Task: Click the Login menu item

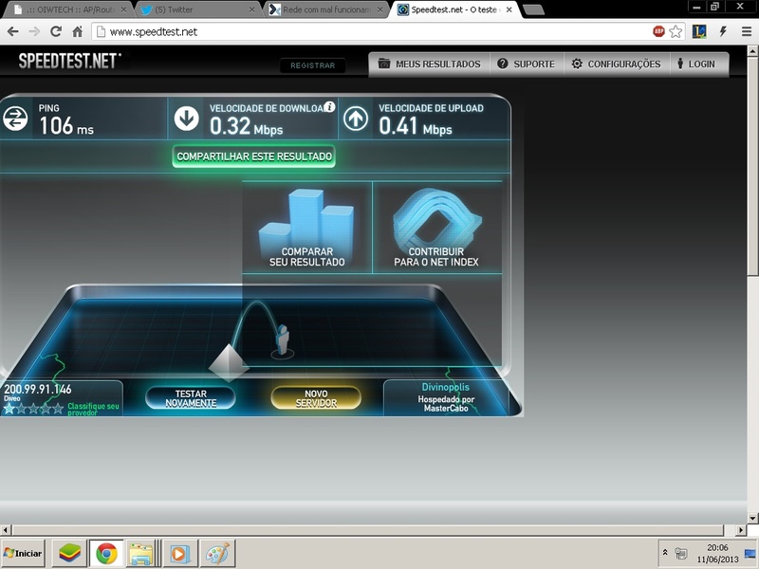Action: pyautogui.click(x=696, y=64)
